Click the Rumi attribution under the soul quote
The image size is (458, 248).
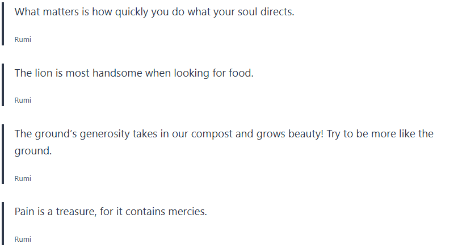[x=23, y=40]
